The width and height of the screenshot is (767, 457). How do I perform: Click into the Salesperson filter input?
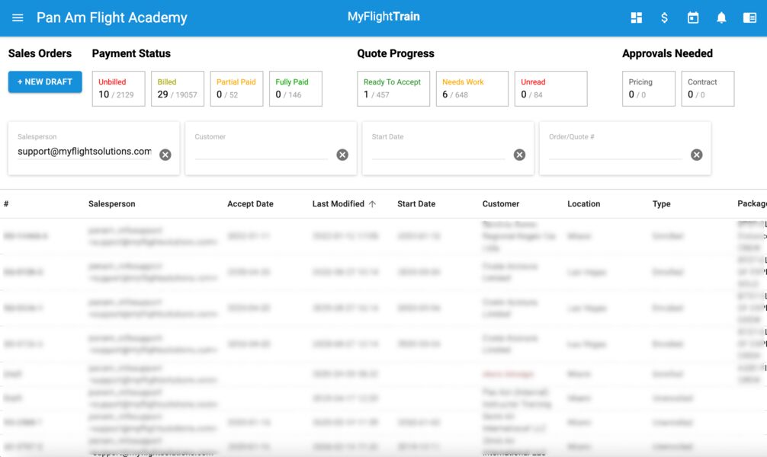pos(85,152)
